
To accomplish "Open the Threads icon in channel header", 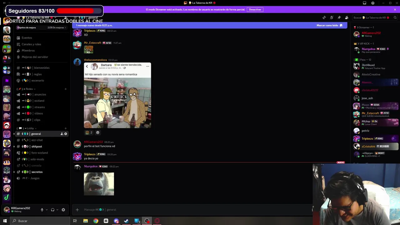I will (x=324, y=17).
